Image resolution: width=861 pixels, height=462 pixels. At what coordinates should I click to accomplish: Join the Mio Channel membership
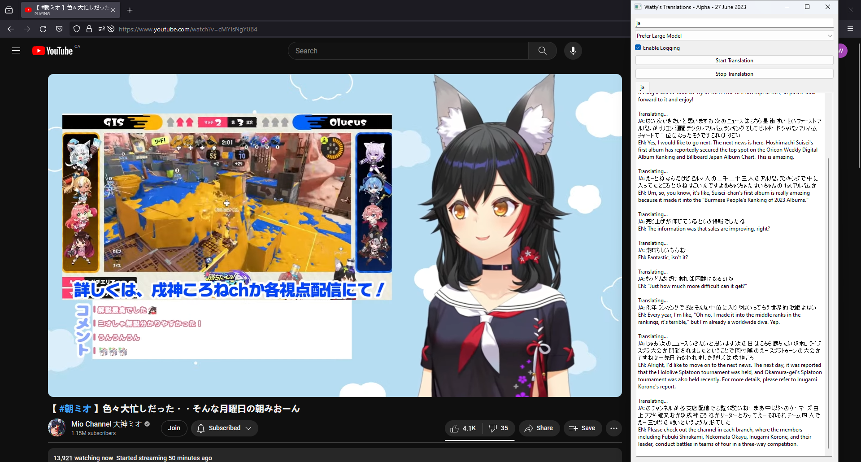[x=174, y=428]
